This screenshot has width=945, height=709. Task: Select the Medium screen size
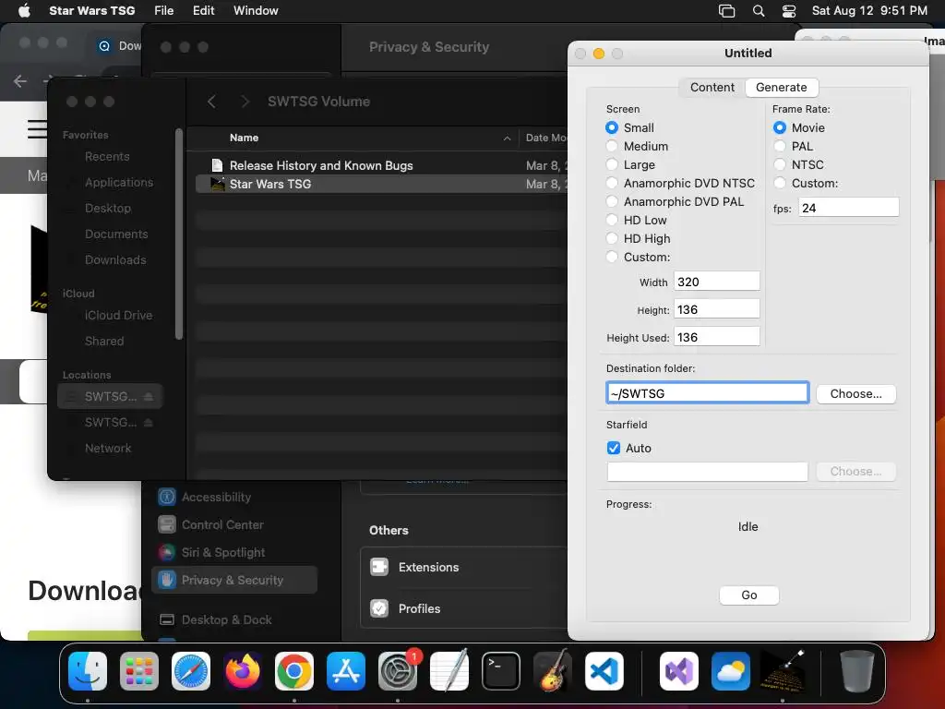612,146
